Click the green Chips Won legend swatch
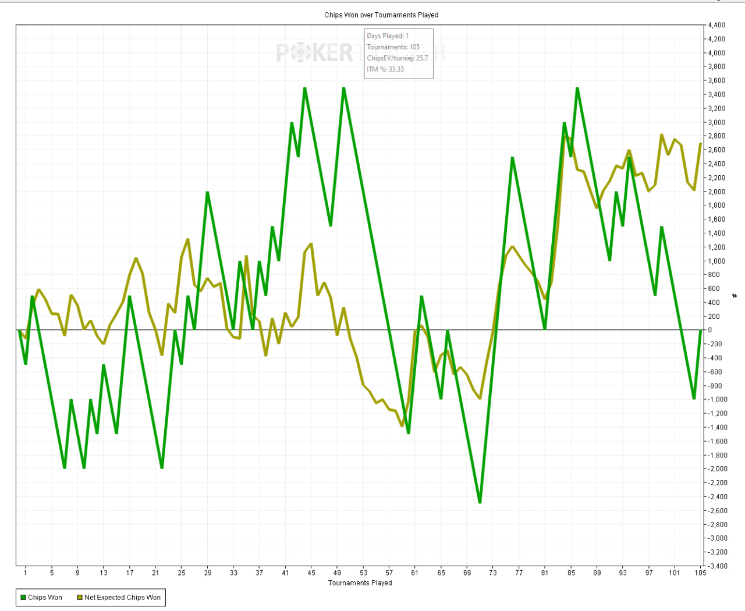This screenshot has height=611, width=745. point(23,598)
